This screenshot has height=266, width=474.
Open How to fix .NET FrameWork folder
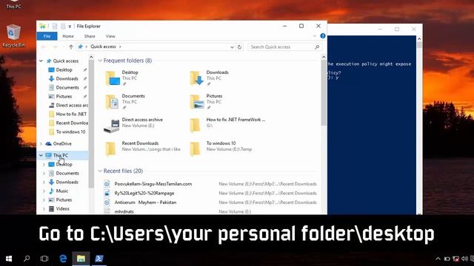pyautogui.click(x=196, y=126)
